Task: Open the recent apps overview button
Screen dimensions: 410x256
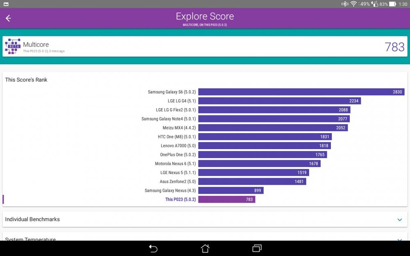Action: (x=257, y=248)
